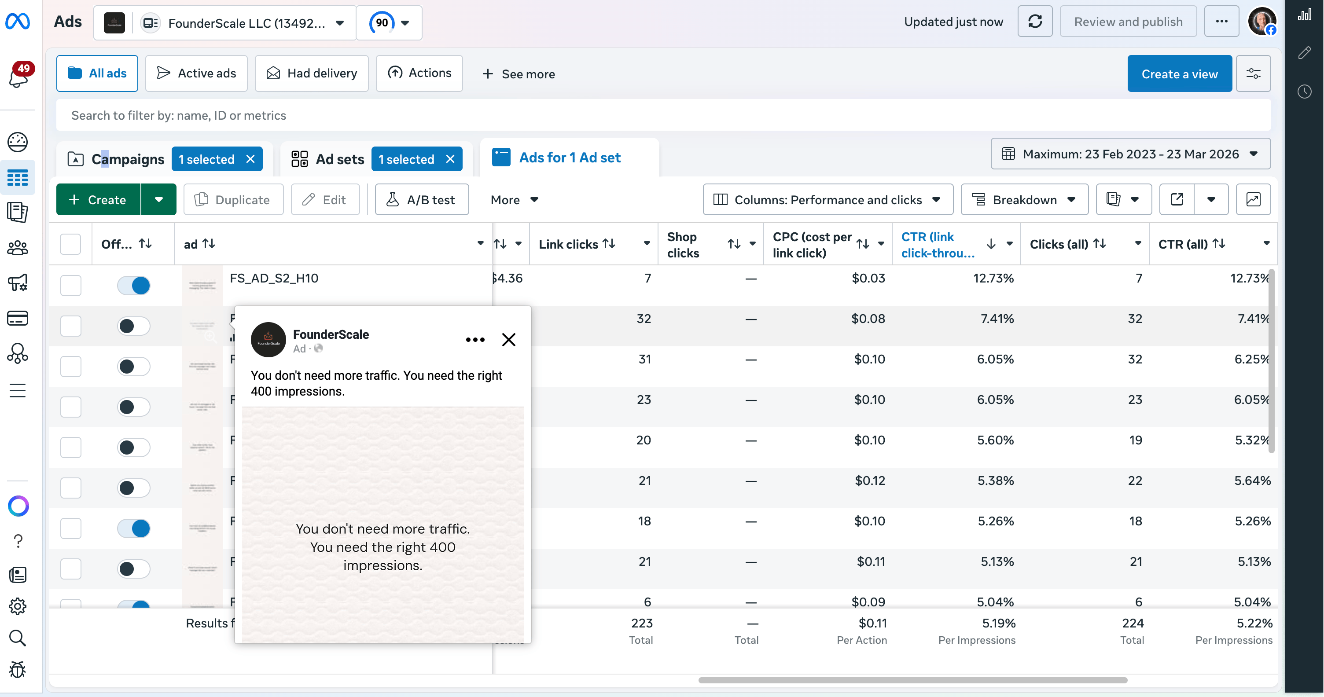Check the row with 23 link clicks
The image size is (1324, 697).
(70, 407)
